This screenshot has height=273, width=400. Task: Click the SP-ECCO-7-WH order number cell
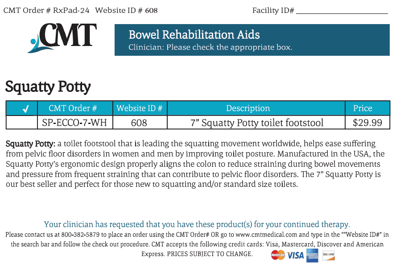(x=74, y=123)
